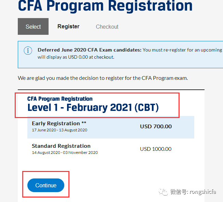
Task: Open the Register step tab
Action: [68, 27]
